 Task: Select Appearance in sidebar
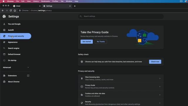point(16,42)
